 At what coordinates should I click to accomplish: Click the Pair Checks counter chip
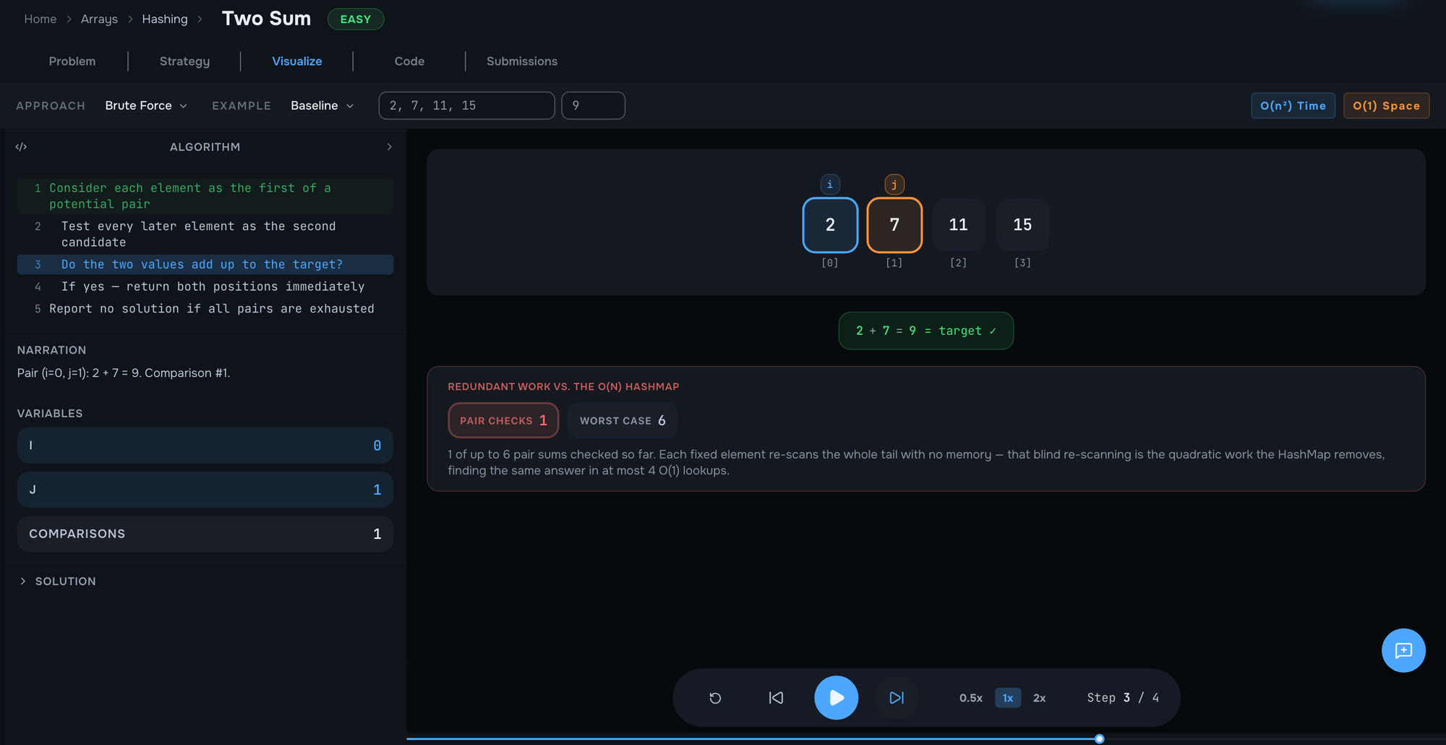click(x=503, y=420)
